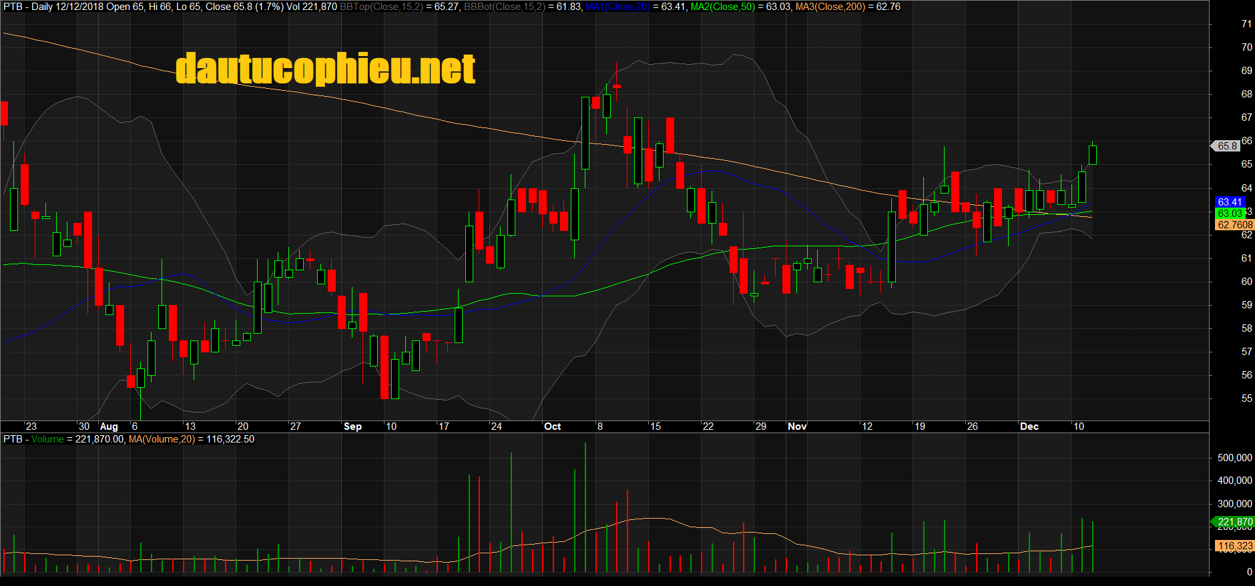Click the date label 23 on the axis
The image size is (1255, 586).
pyautogui.click(x=31, y=426)
